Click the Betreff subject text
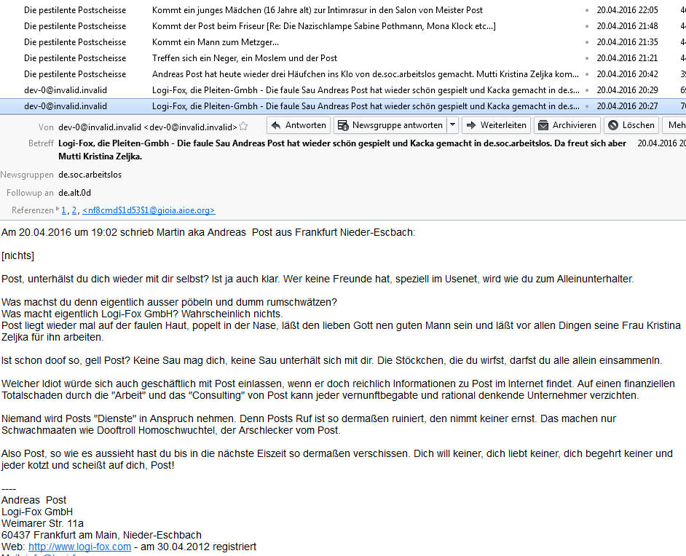 click(x=342, y=149)
